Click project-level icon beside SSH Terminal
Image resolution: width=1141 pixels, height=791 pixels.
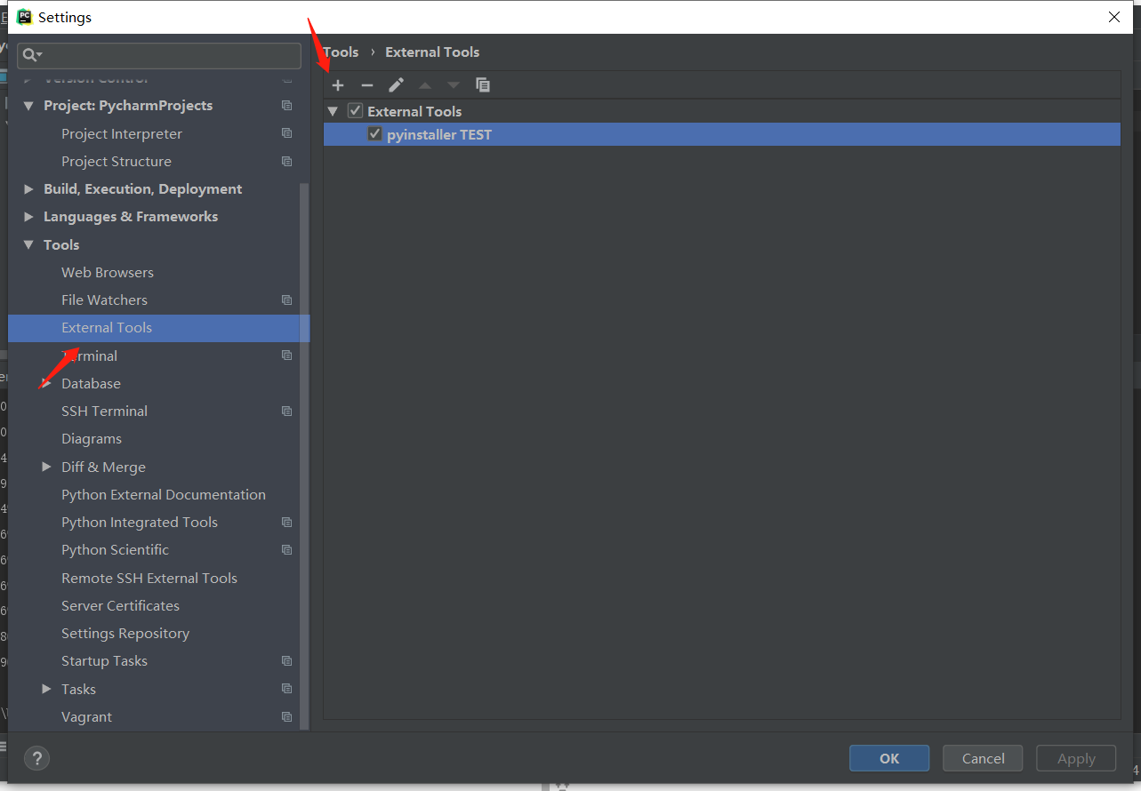(x=286, y=411)
